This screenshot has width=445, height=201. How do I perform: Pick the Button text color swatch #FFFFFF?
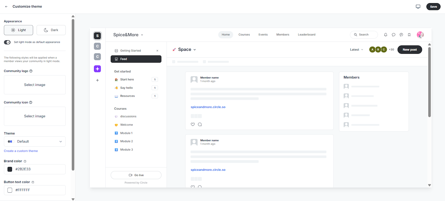click(x=10, y=190)
